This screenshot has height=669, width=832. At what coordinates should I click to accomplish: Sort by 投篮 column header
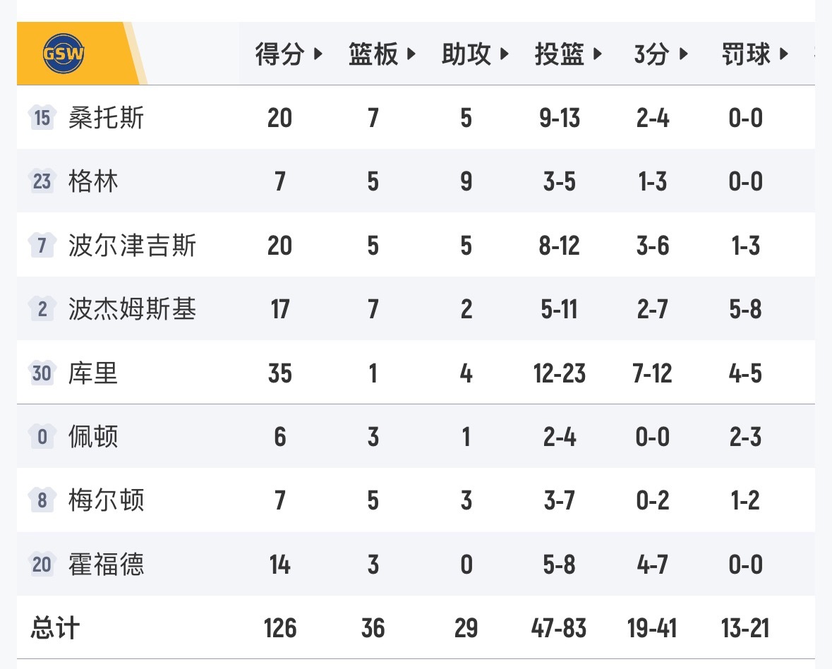pos(568,54)
